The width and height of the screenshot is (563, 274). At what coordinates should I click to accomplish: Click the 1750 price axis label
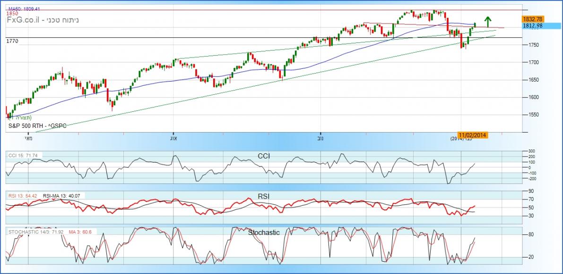533,45
